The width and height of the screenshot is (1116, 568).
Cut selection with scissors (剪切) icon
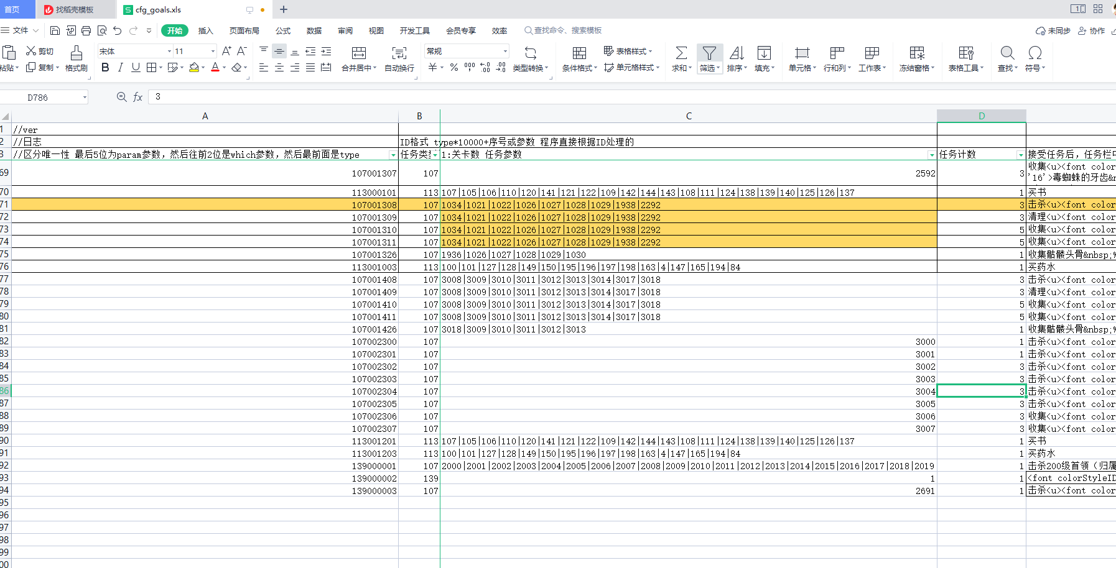pyautogui.click(x=31, y=51)
